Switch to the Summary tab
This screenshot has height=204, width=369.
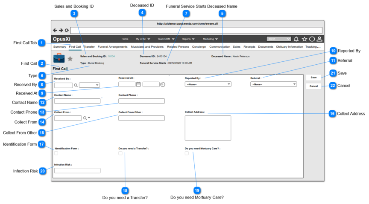tap(59, 47)
